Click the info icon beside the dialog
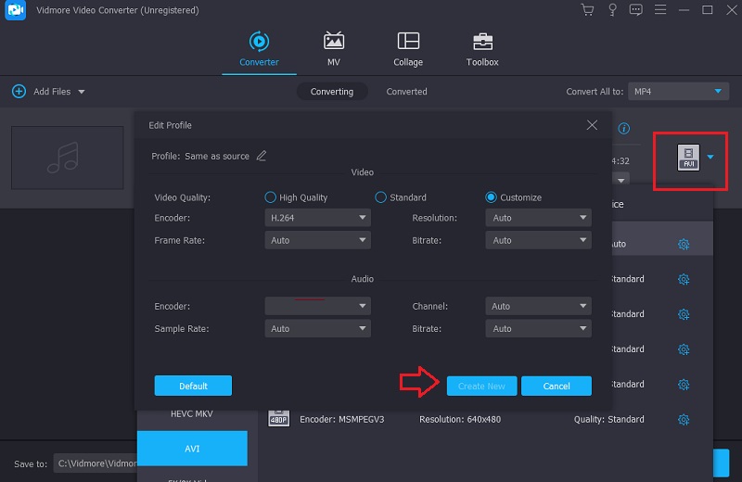The height and width of the screenshot is (482, 742). pyautogui.click(x=624, y=128)
